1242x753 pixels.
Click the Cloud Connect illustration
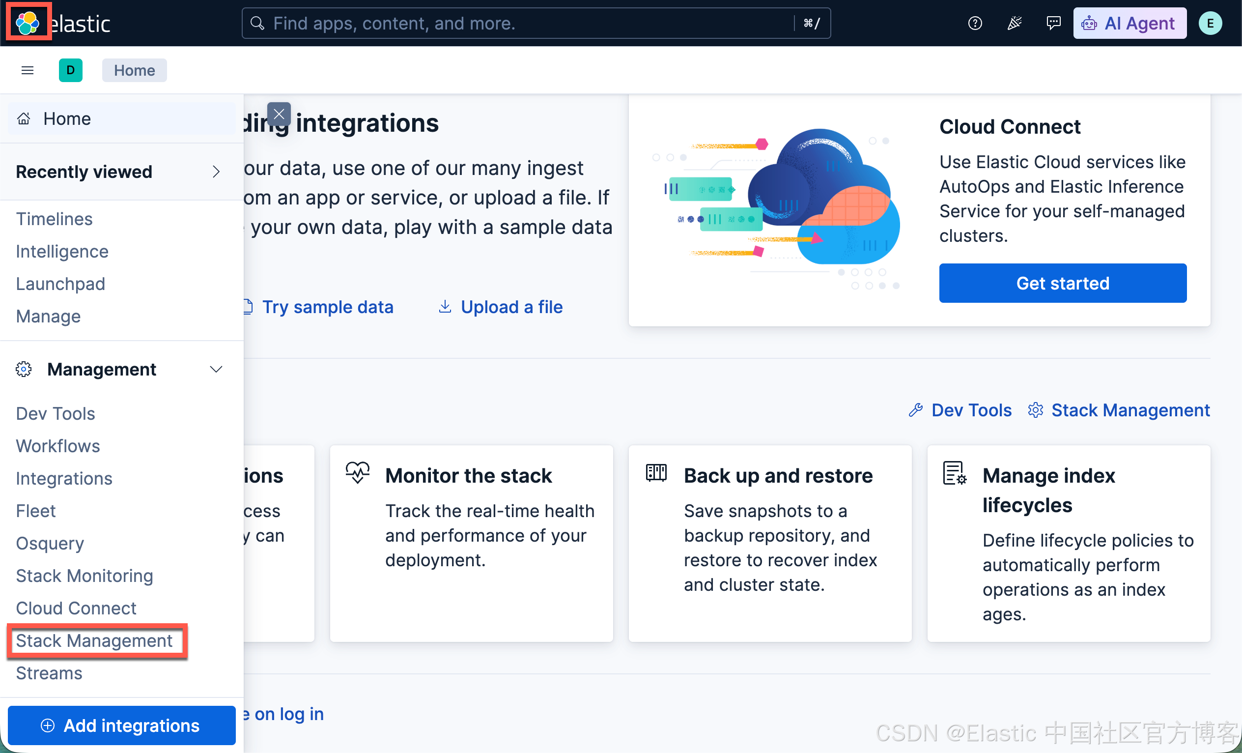(777, 209)
